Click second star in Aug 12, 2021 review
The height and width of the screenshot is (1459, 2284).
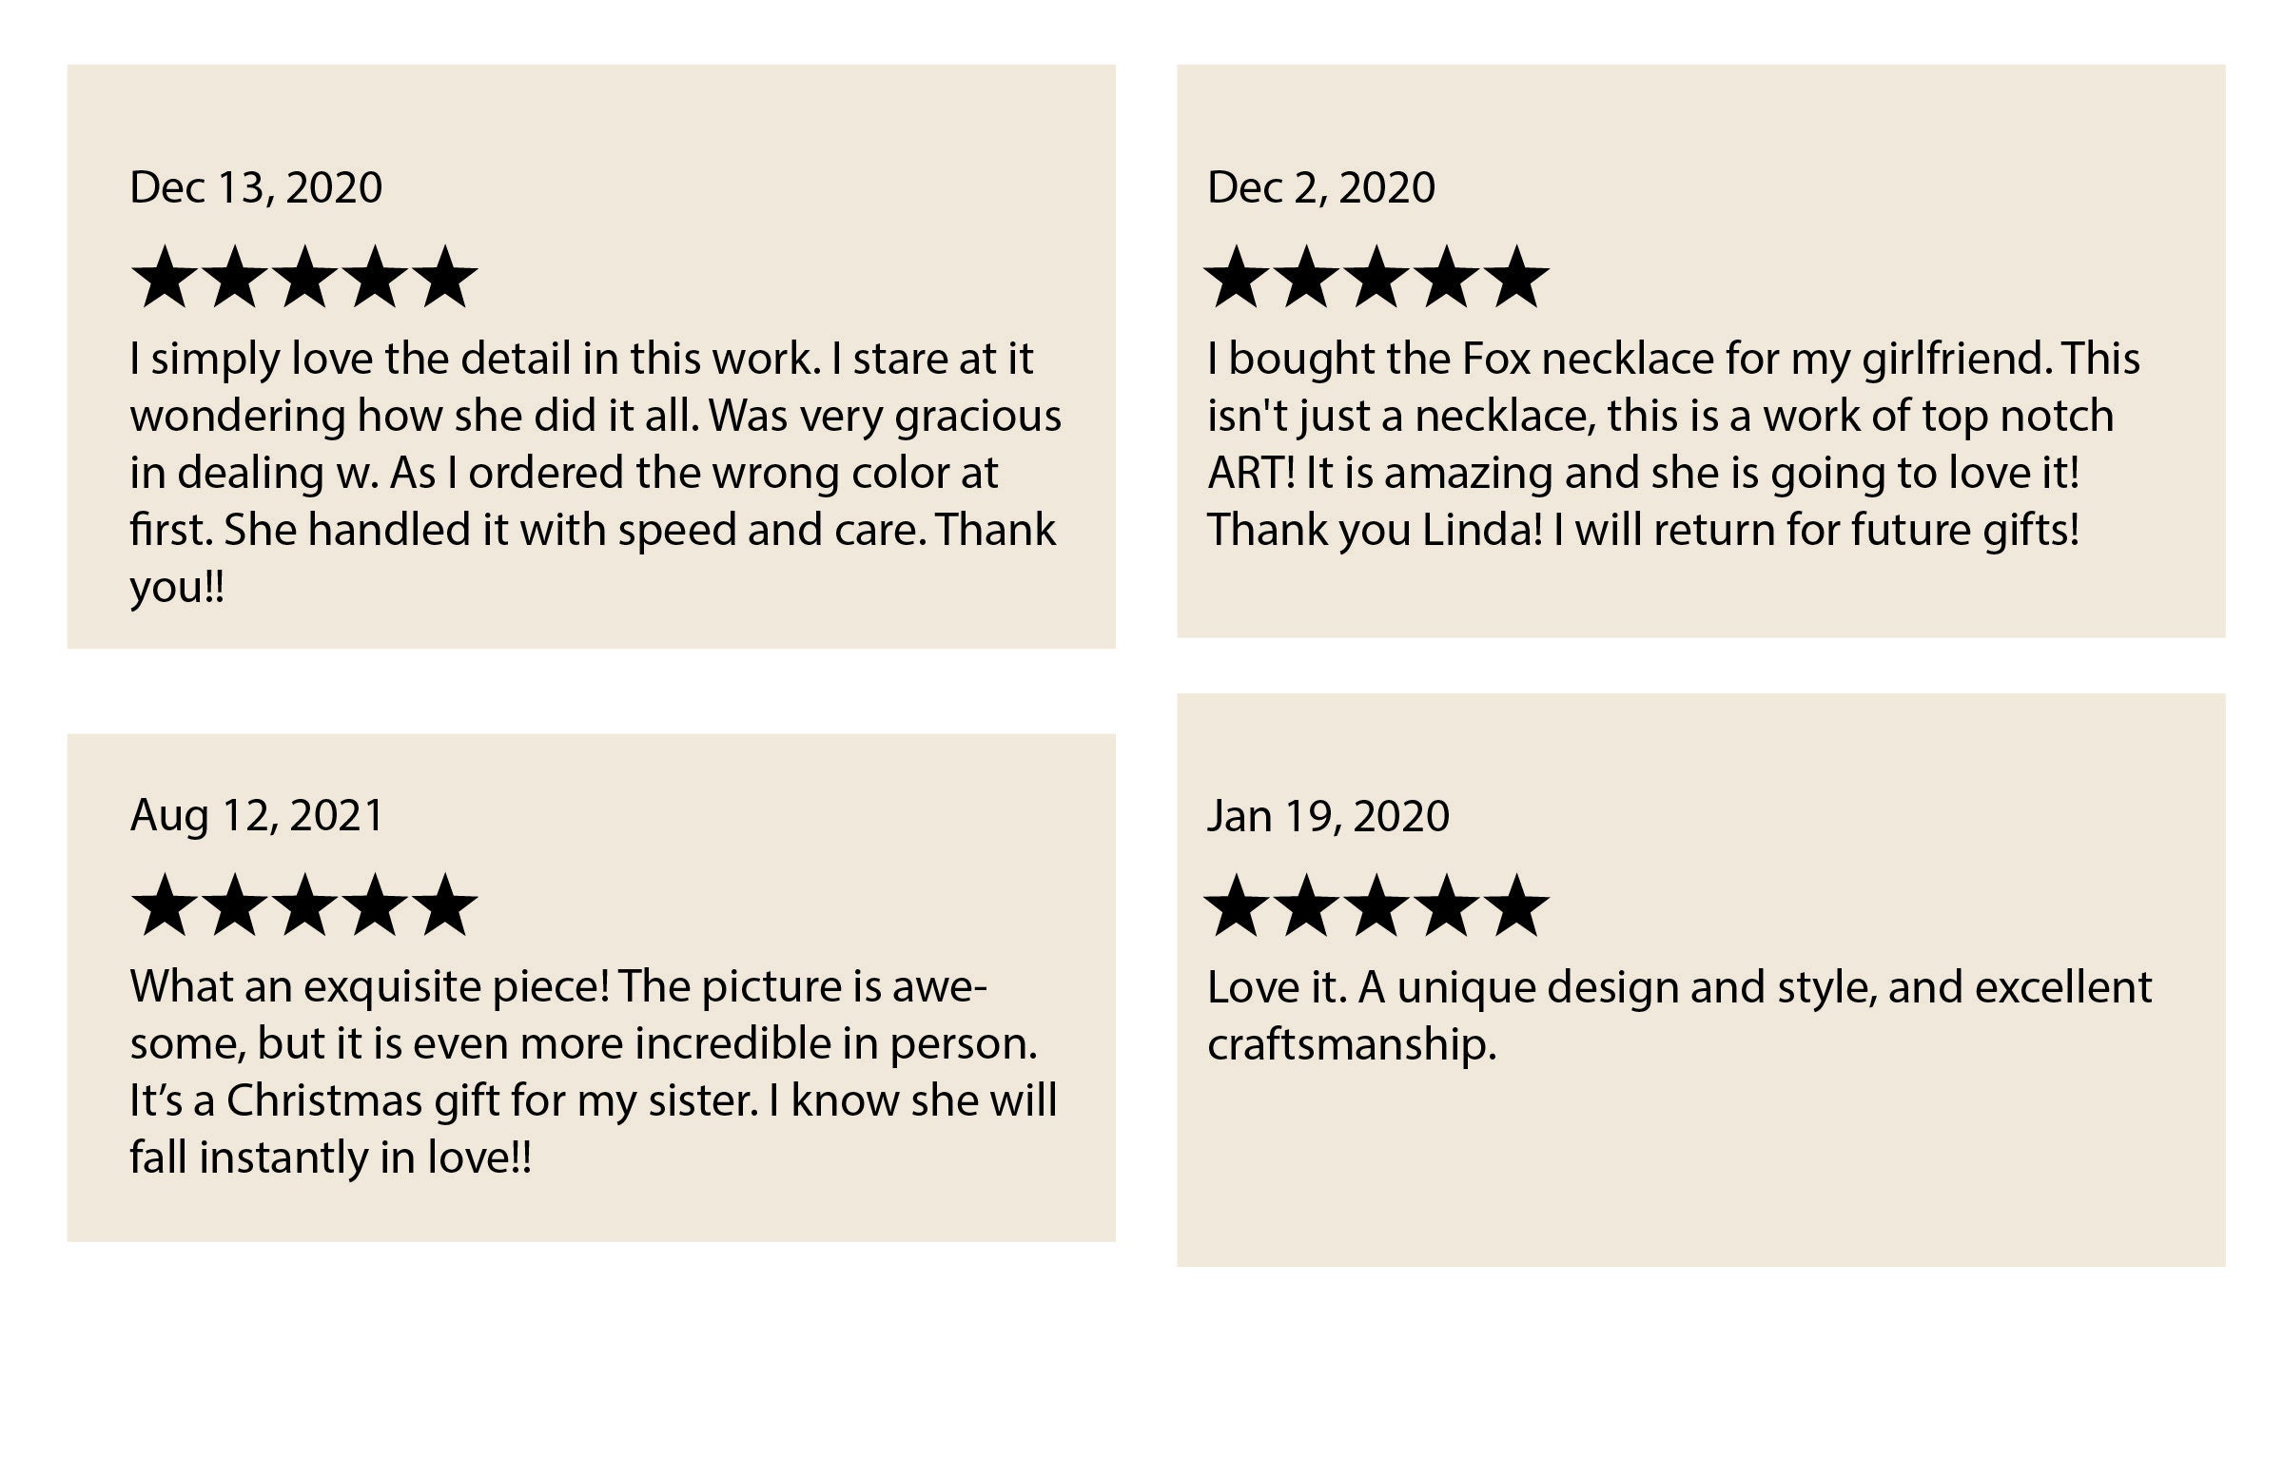pos(234,905)
